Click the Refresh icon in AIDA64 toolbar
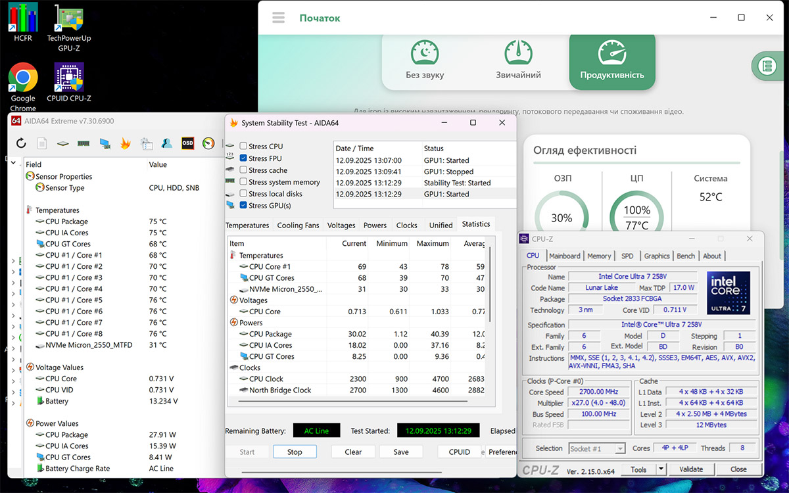Screen dimensions: 789x493 [x=21, y=143]
